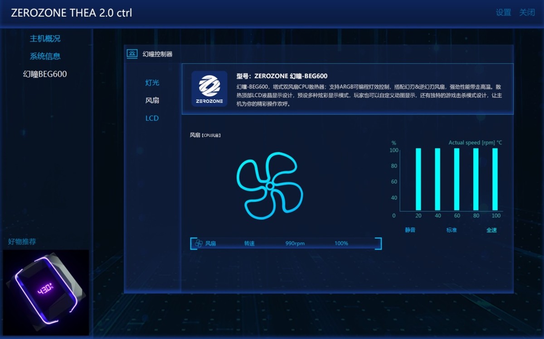This screenshot has height=339, width=544.
Task: Adjust the fan curve bar at 60
Action: tap(457, 180)
